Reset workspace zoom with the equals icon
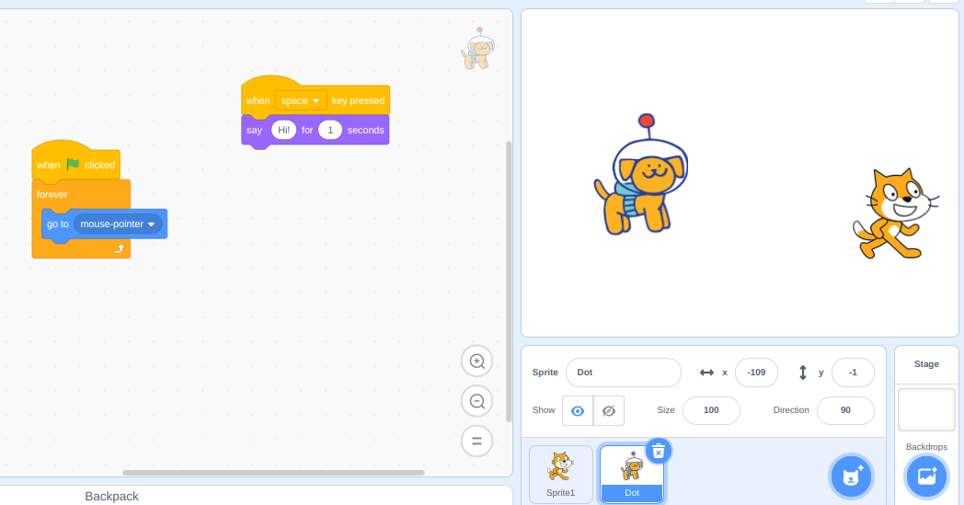Image resolution: width=964 pixels, height=505 pixels. coord(476,441)
